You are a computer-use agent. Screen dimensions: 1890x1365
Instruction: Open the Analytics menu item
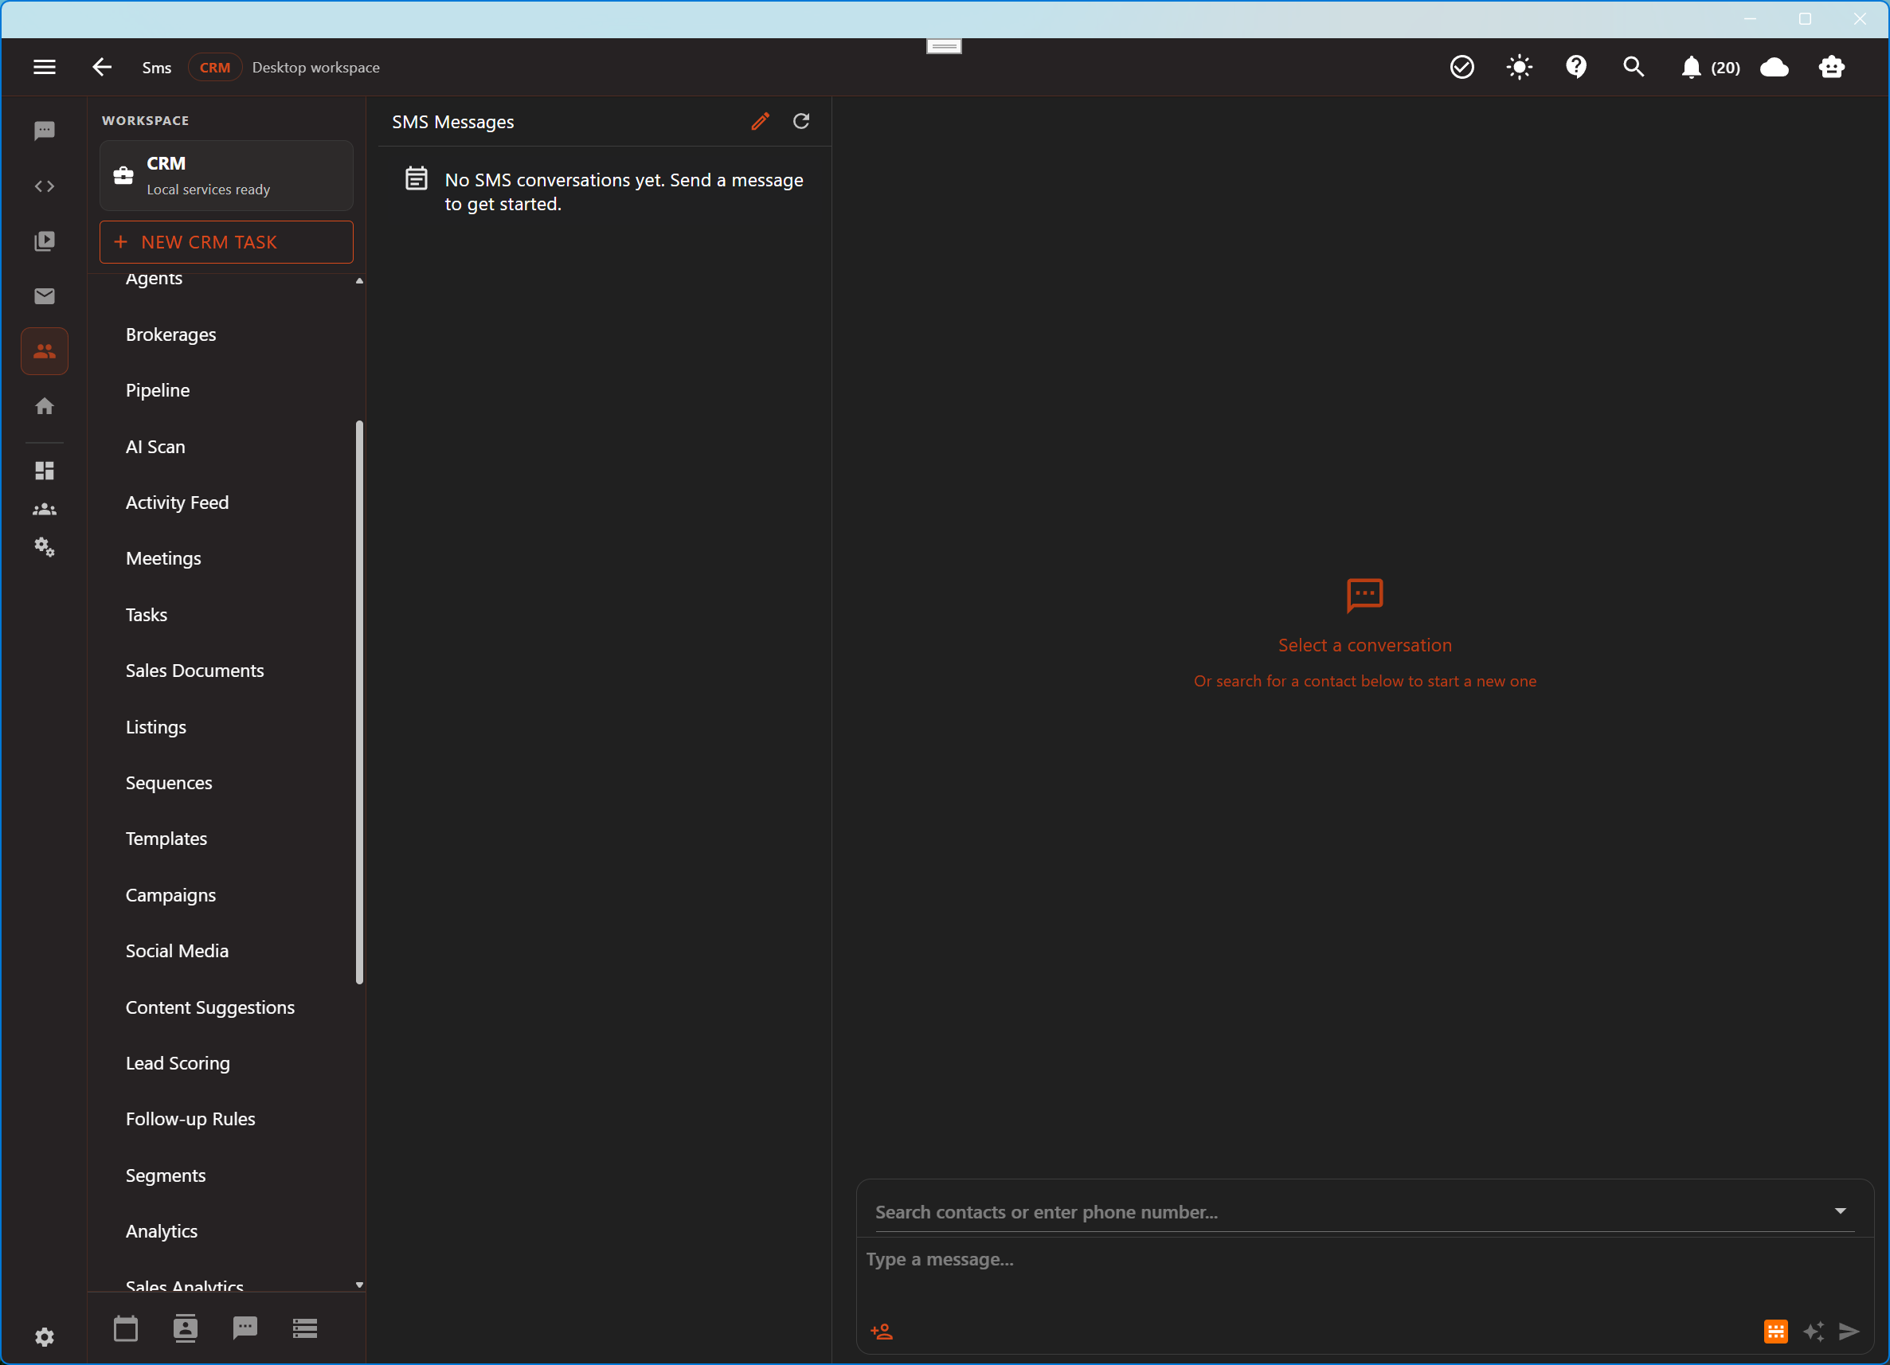(162, 1231)
